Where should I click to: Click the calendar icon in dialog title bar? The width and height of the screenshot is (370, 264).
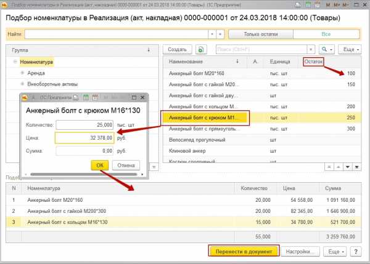click(95, 97)
